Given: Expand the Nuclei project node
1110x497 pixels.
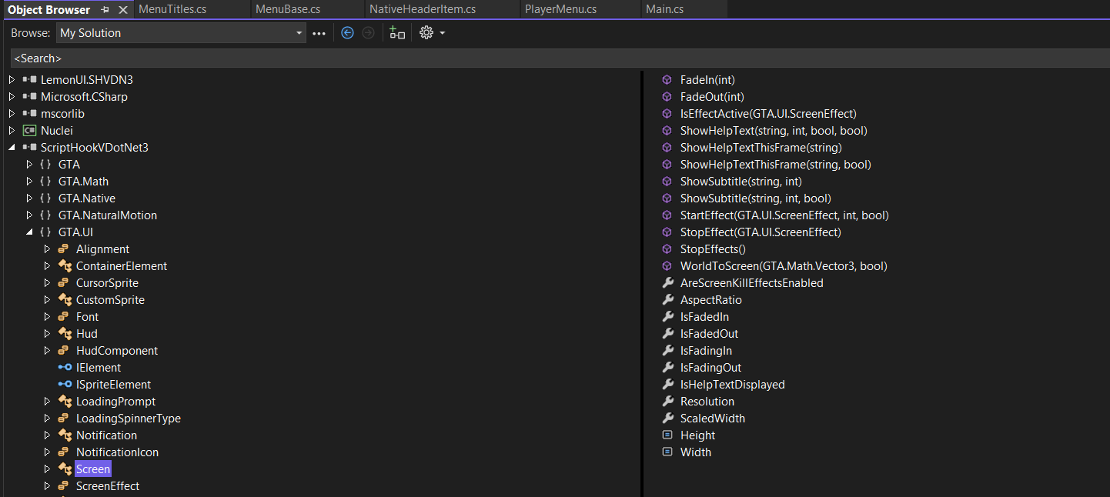Looking at the screenshot, I should pos(12,131).
